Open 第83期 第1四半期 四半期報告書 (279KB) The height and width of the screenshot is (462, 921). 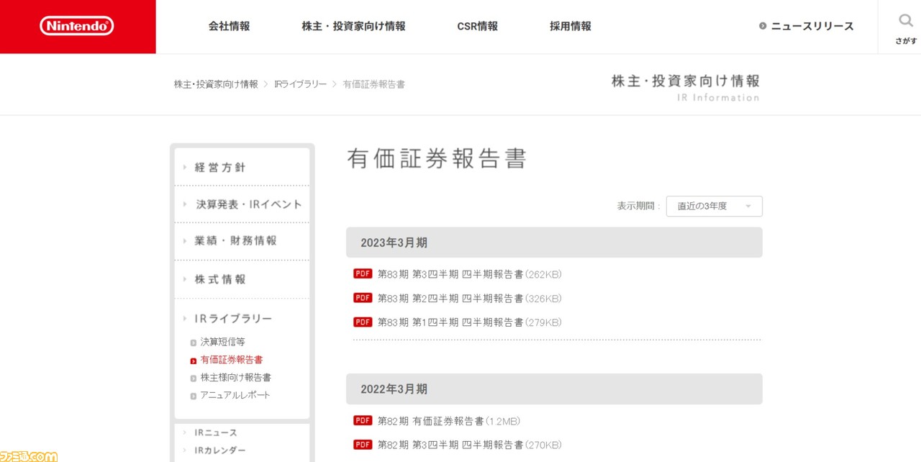[x=469, y=322]
